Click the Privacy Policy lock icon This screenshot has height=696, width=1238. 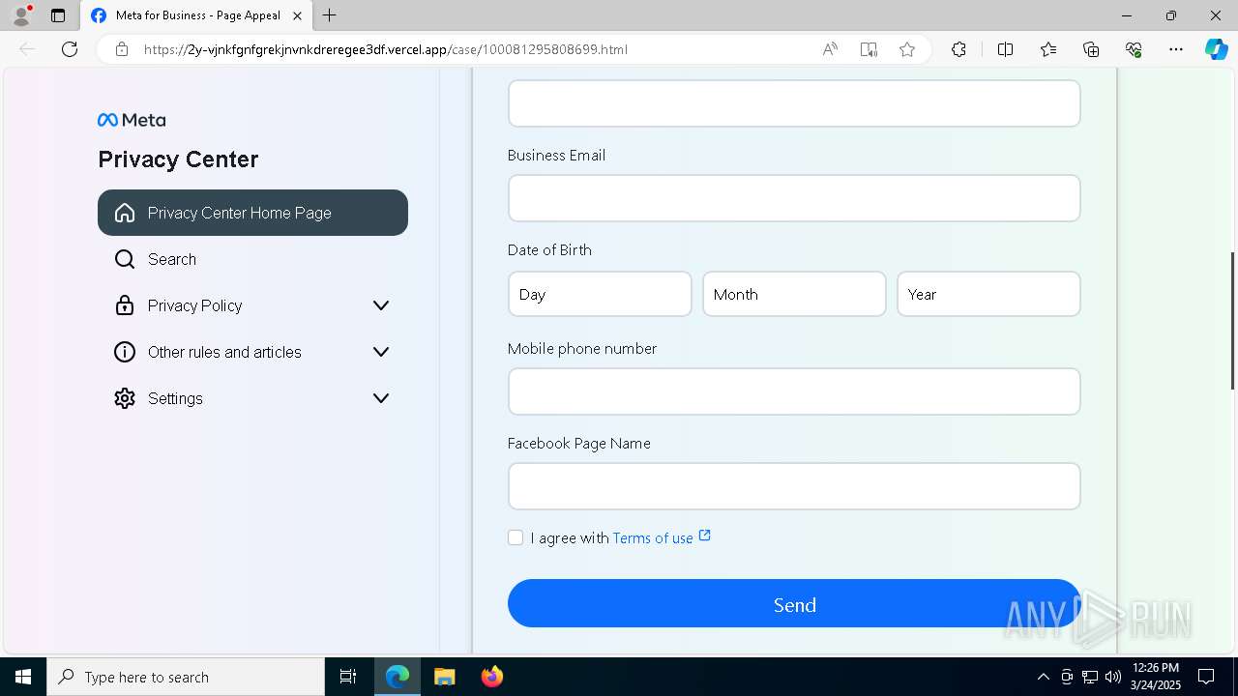coord(125,305)
